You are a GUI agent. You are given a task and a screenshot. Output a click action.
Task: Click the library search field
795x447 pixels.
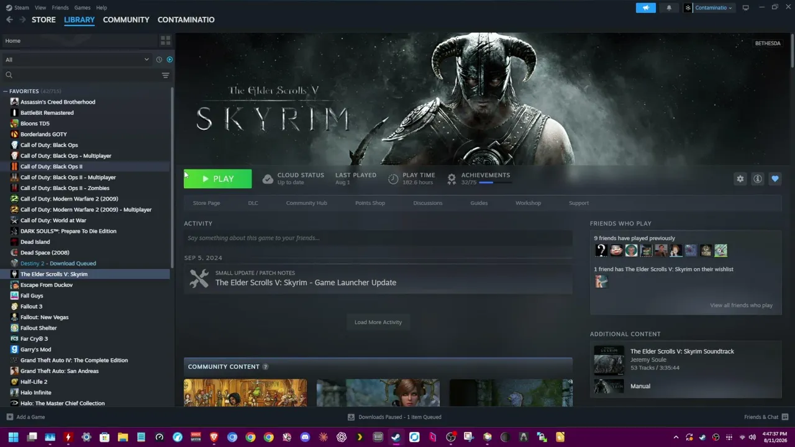point(86,75)
